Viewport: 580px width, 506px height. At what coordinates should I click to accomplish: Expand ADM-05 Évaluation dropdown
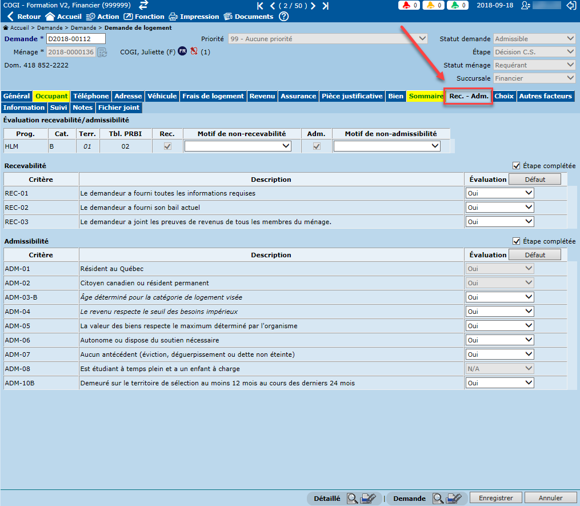click(500, 326)
